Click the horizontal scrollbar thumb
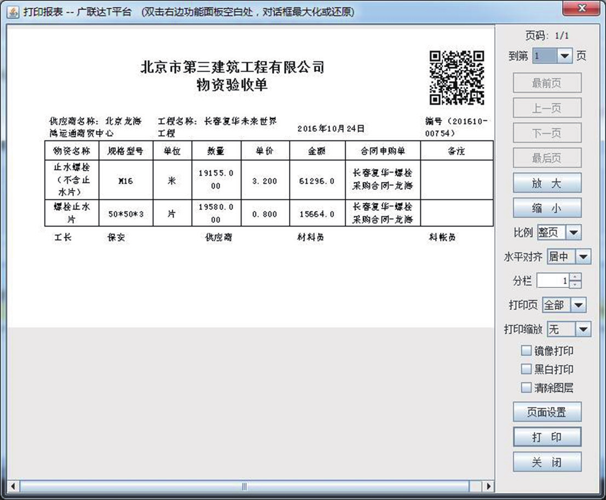Viewport: 606px width, 500px height. pos(244,486)
